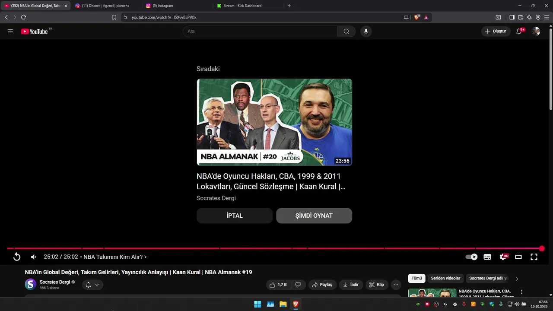Image resolution: width=553 pixels, height=311 pixels.
Task: Open Brave Rewards triangle icon
Action: [x=426, y=17]
